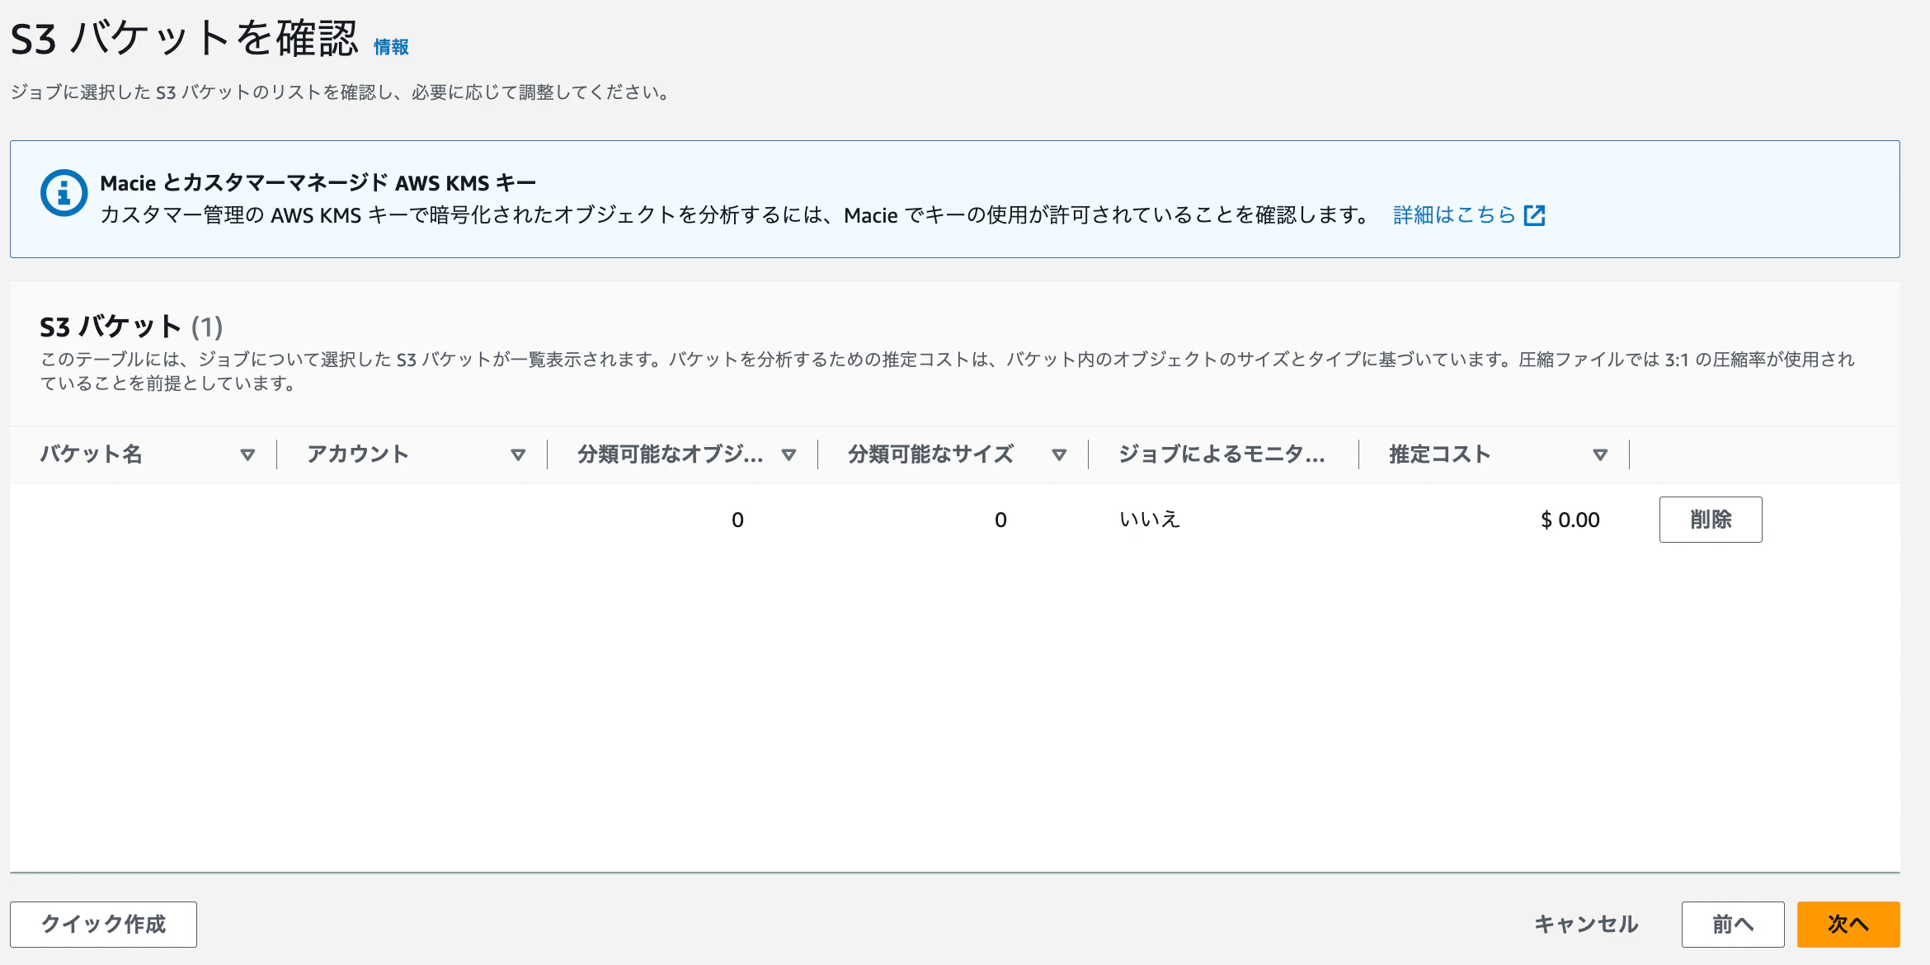Screen dimensions: 1930x965
Task: Sort by バケット名 arrow icon
Action: 247,454
